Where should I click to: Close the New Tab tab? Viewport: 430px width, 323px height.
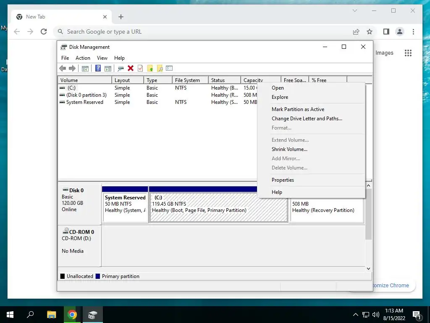105,17
